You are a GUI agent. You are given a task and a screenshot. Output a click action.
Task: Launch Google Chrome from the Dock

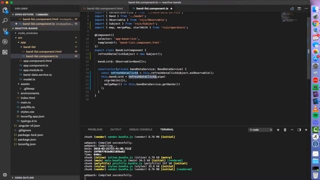315,23
